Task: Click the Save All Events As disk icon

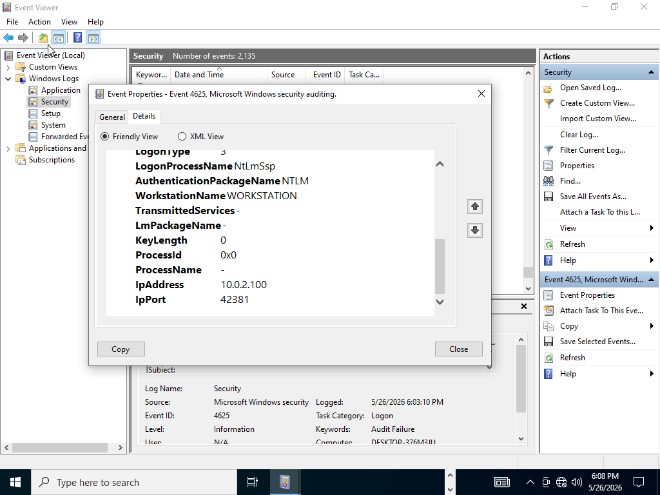Action: (548, 197)
